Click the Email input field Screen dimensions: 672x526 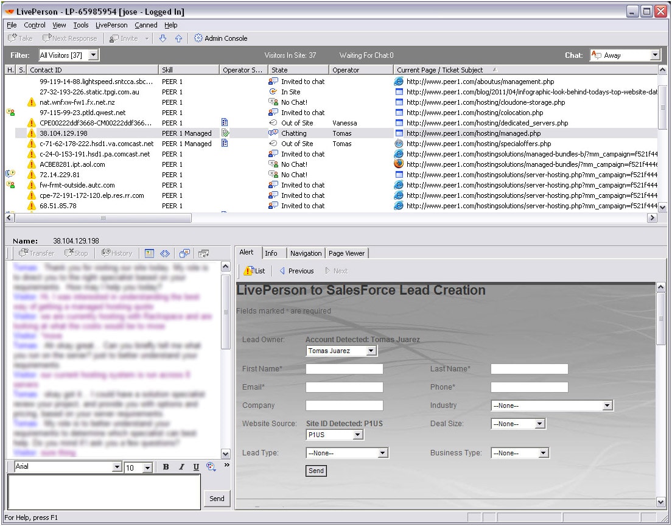[x=344, y=387]
